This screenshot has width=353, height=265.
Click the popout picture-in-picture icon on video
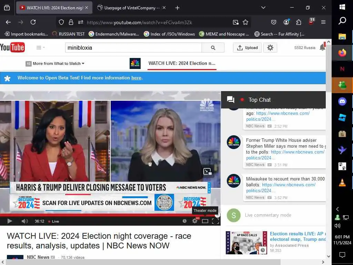(x=207, y=171)
